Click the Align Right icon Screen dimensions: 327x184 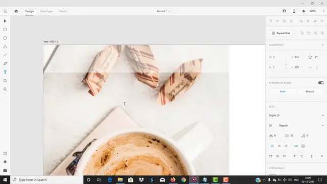[315, 21]
